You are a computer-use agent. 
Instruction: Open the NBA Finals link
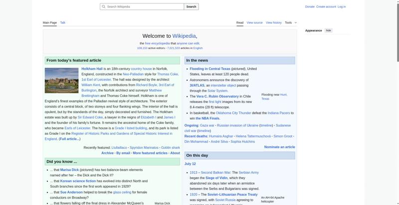[x=207, y=118]
